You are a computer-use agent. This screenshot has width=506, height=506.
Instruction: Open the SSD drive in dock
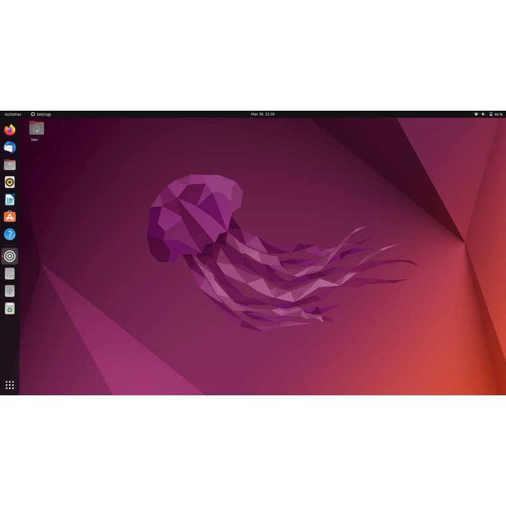point(9,274)
